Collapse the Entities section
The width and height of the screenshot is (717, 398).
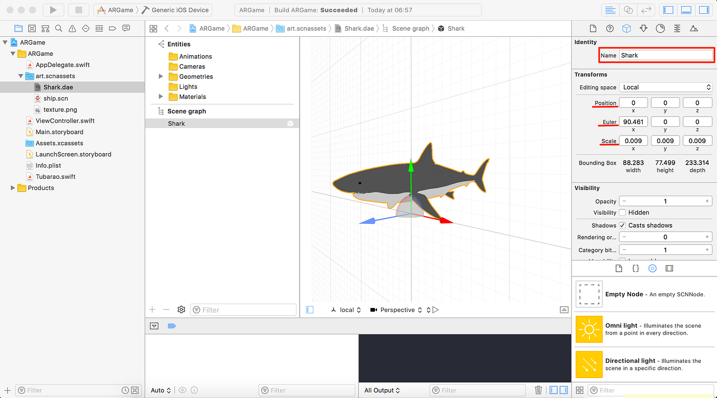(x=161, y=44)
